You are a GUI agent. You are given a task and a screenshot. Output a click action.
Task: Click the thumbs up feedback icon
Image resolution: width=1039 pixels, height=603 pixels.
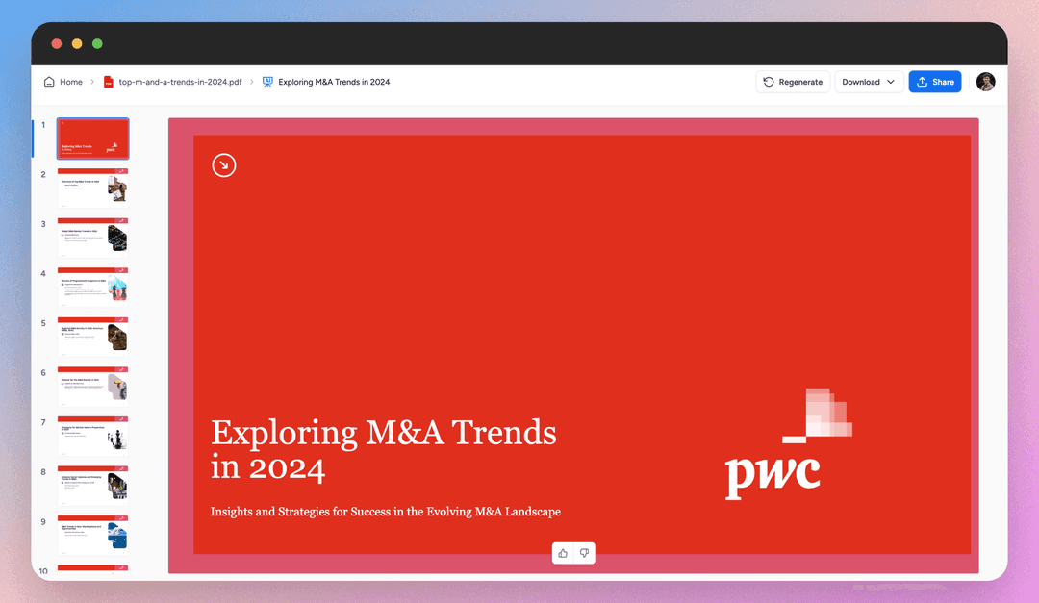click(563, 553)
